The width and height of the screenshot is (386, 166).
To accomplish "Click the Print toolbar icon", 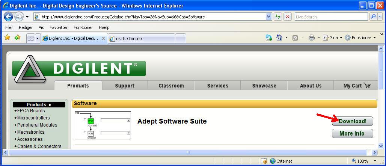I will 312,38.
